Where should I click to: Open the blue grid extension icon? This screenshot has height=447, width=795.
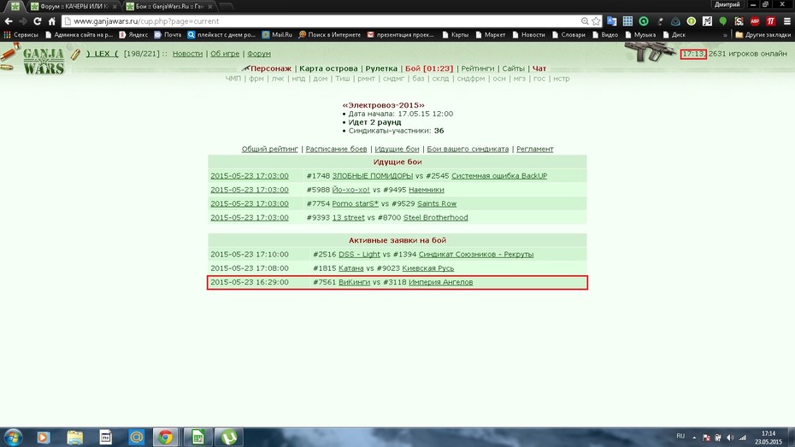tap(627, 21)
